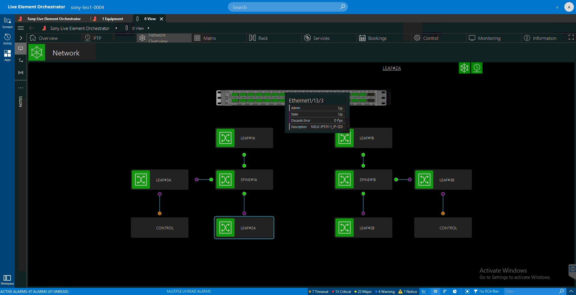Follow the LEAF#2A link
Image resolution: width=576 pixels, height=295 pixels.
392,68
